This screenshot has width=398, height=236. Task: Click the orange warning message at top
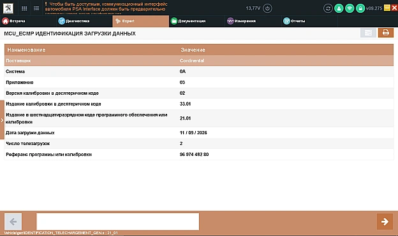(106, 7)
